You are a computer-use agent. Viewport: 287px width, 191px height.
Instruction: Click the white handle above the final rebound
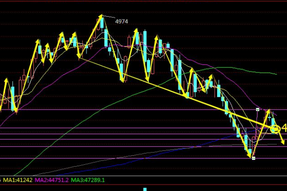click(x=257, y=109)
